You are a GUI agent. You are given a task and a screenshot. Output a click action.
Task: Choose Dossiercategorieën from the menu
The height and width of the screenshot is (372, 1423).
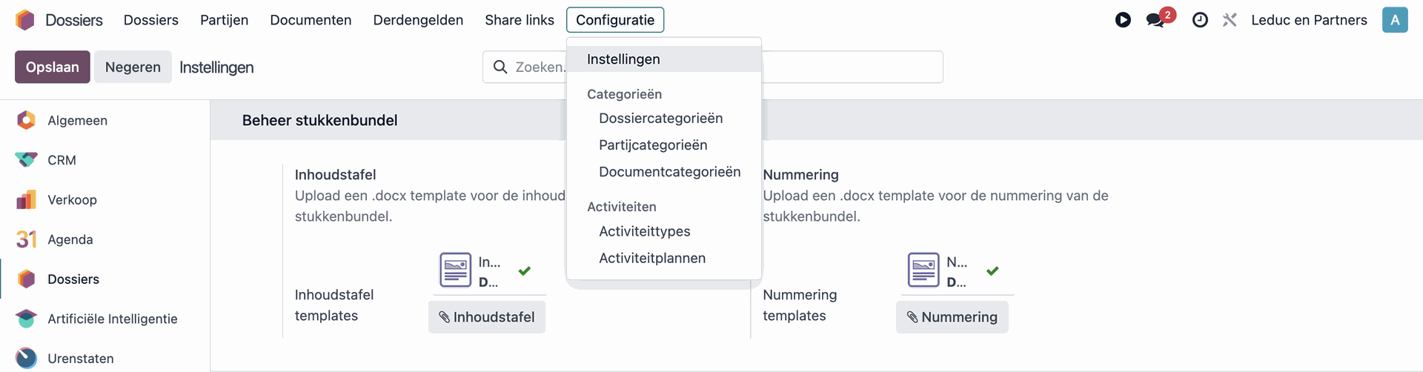click(660, 118)
